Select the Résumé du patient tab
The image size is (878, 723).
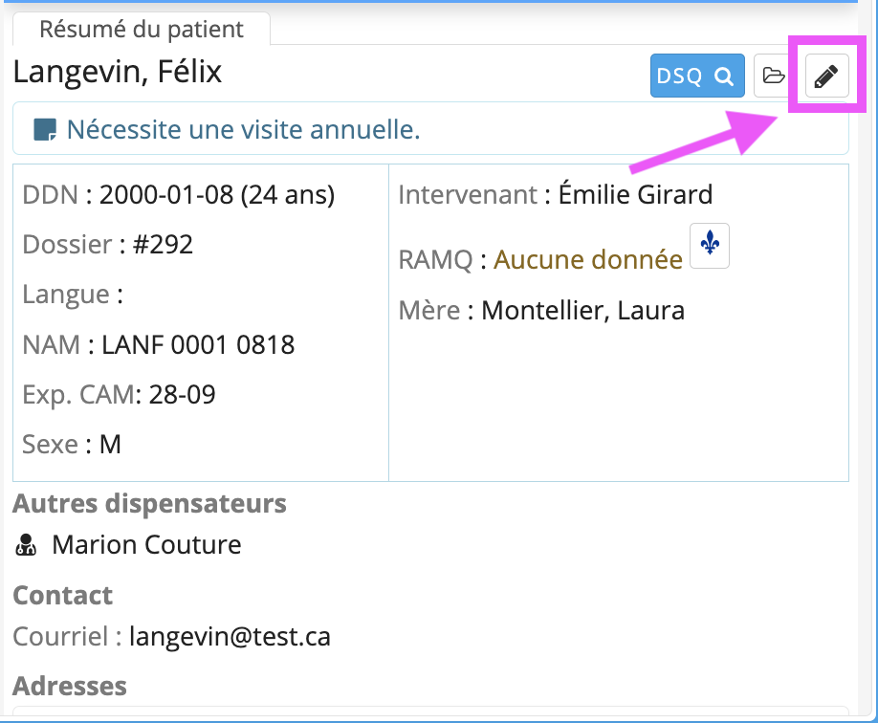[142, 29]
